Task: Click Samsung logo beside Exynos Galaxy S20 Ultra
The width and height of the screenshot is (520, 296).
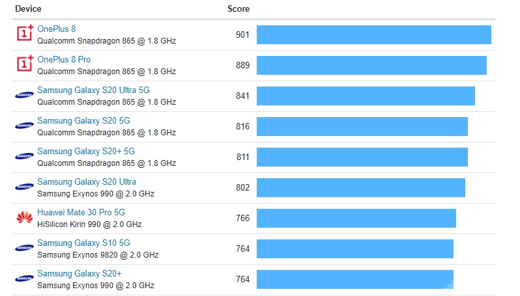Action: coord(25,187)
